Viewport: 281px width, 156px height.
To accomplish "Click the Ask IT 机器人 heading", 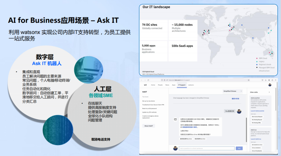I will [x=47, y=63].
